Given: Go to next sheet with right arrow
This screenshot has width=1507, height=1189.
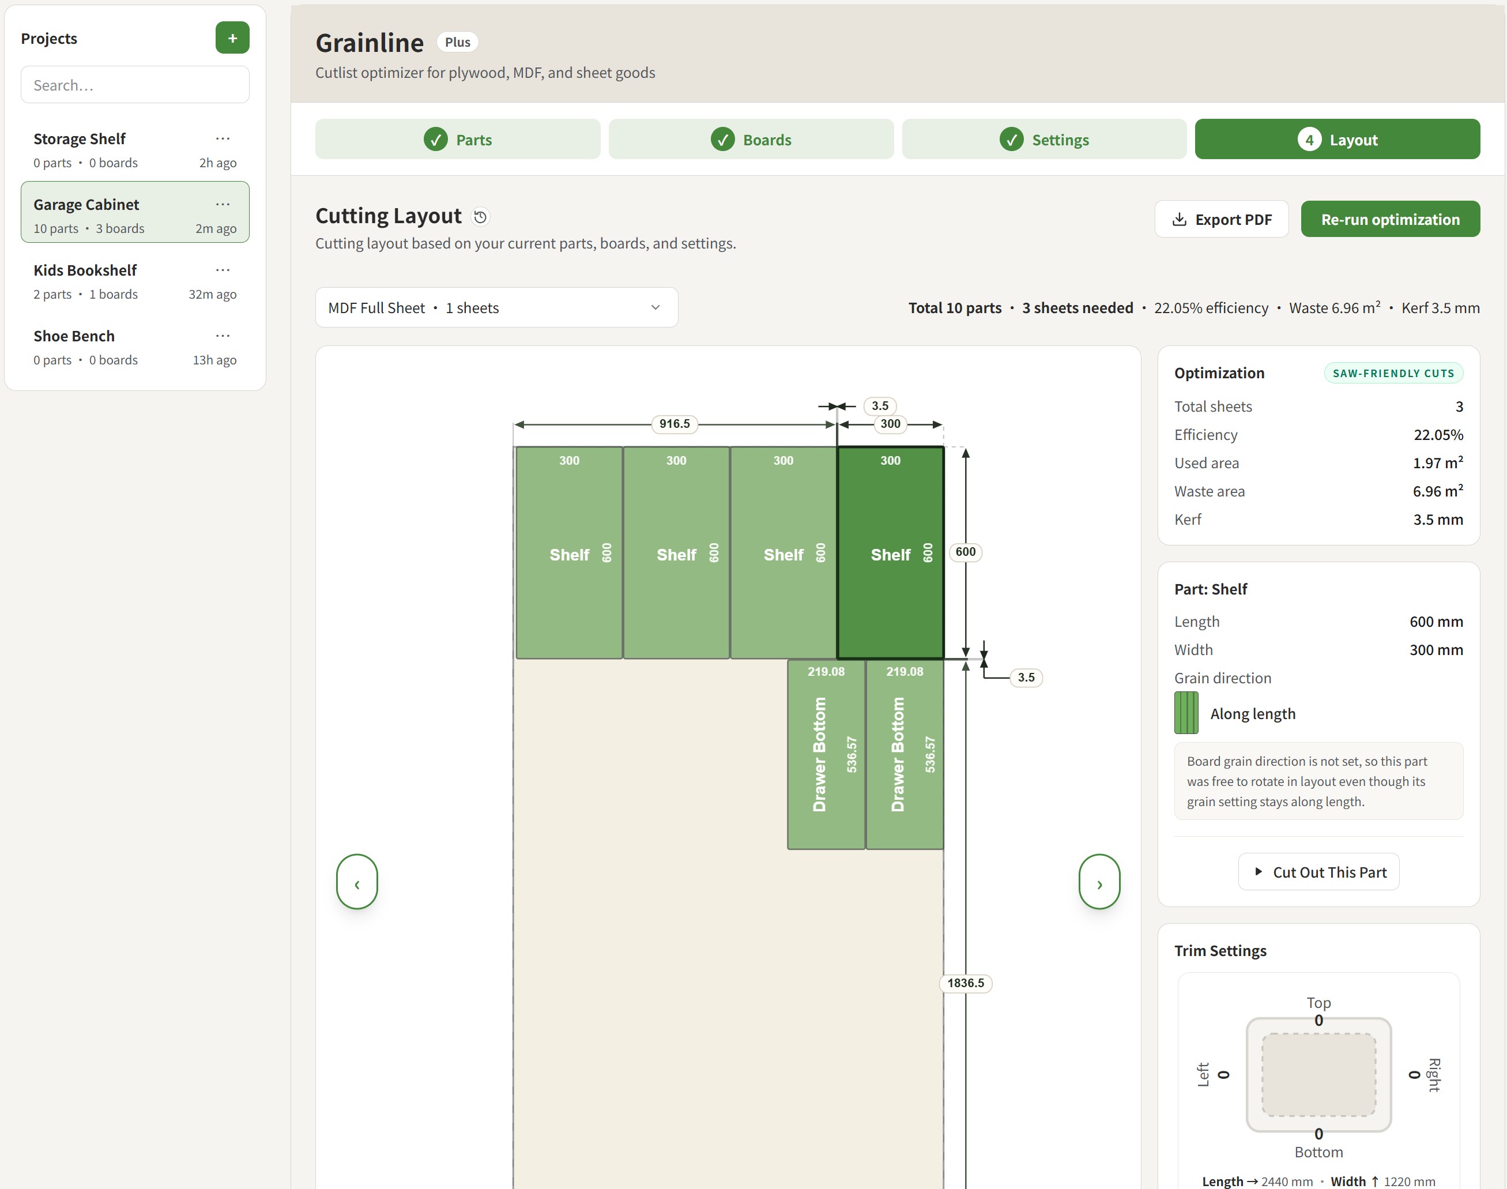Looking at the screenshot, I should [1099, 881].
